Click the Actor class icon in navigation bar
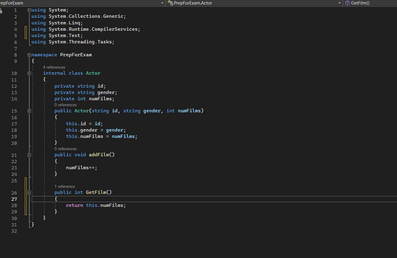The width and height of the screenshot is (397, 258). point(171,3)
